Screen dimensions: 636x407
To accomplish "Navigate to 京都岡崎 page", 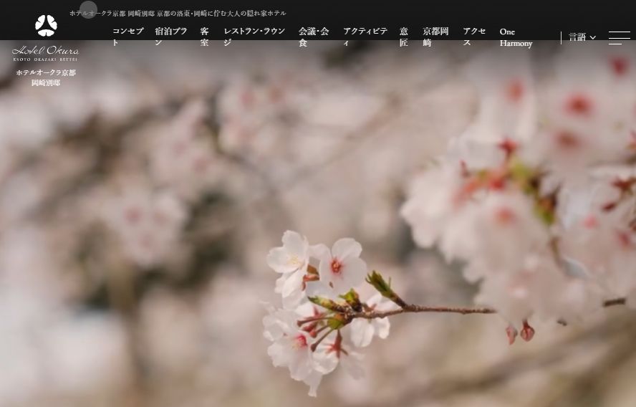I will (435, 37).
